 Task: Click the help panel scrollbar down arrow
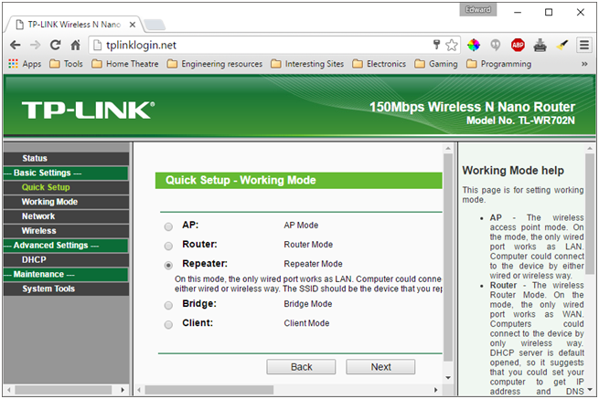pos(590,390)
